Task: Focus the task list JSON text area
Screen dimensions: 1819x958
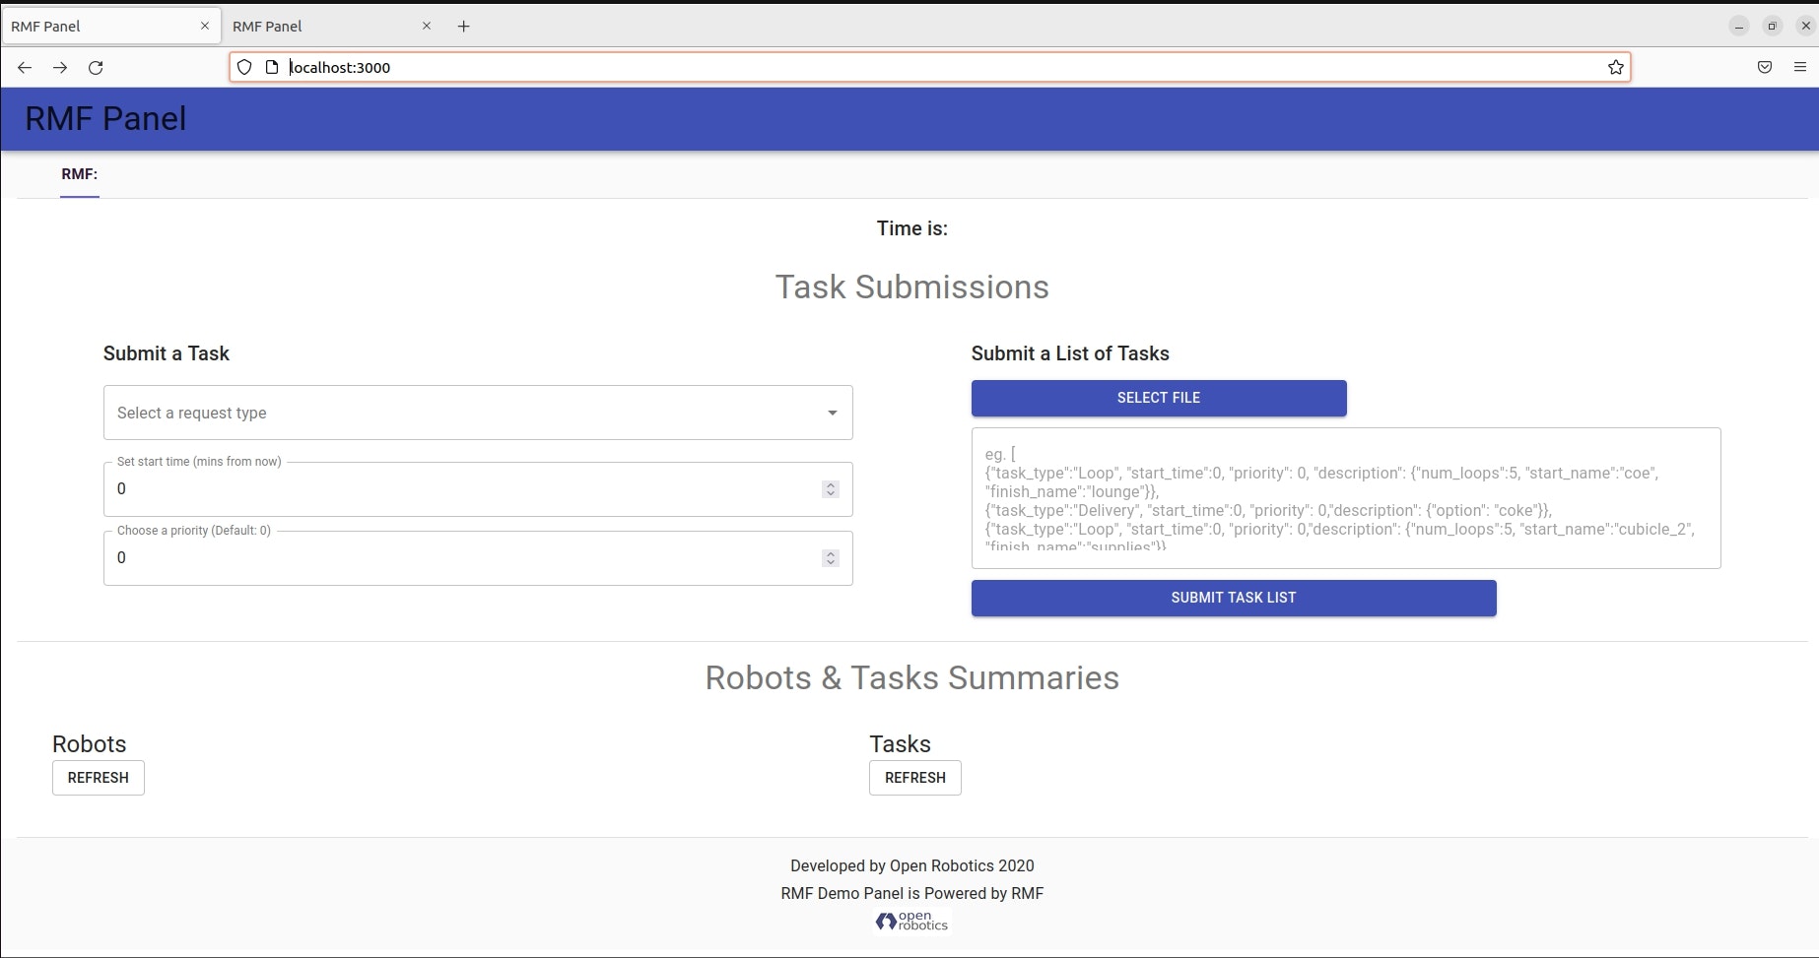Action: point(1346,498)
